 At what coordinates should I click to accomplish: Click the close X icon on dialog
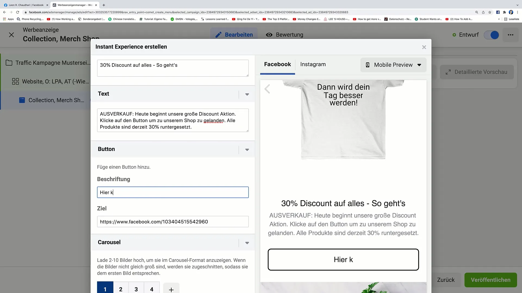[424, 47]
